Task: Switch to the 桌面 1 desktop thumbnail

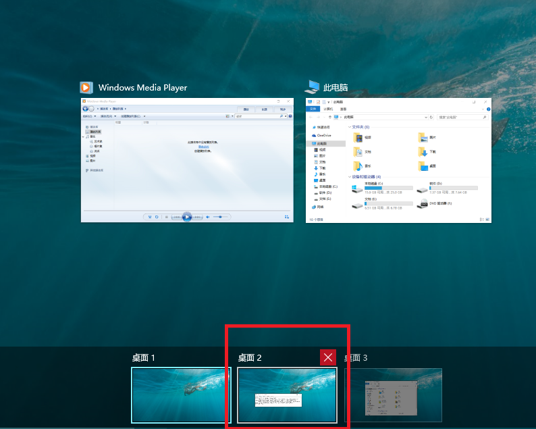Action: pyautogui.click(x=180, y=395)
